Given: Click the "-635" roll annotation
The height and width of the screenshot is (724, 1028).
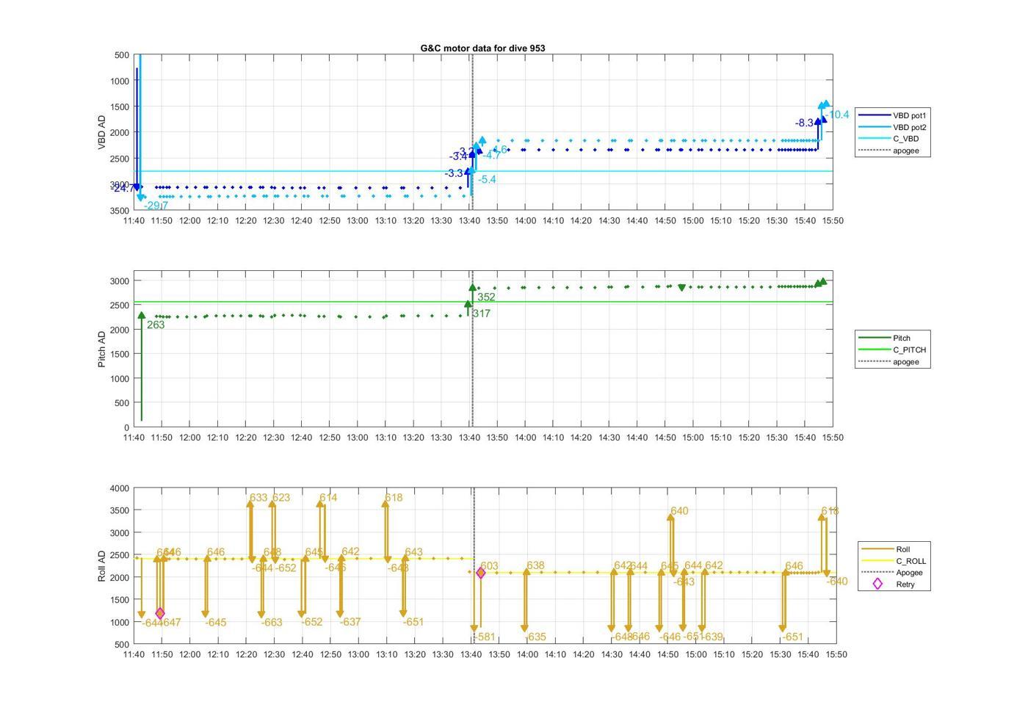Looking at the screenshot, I should click(x=535, y=637).
